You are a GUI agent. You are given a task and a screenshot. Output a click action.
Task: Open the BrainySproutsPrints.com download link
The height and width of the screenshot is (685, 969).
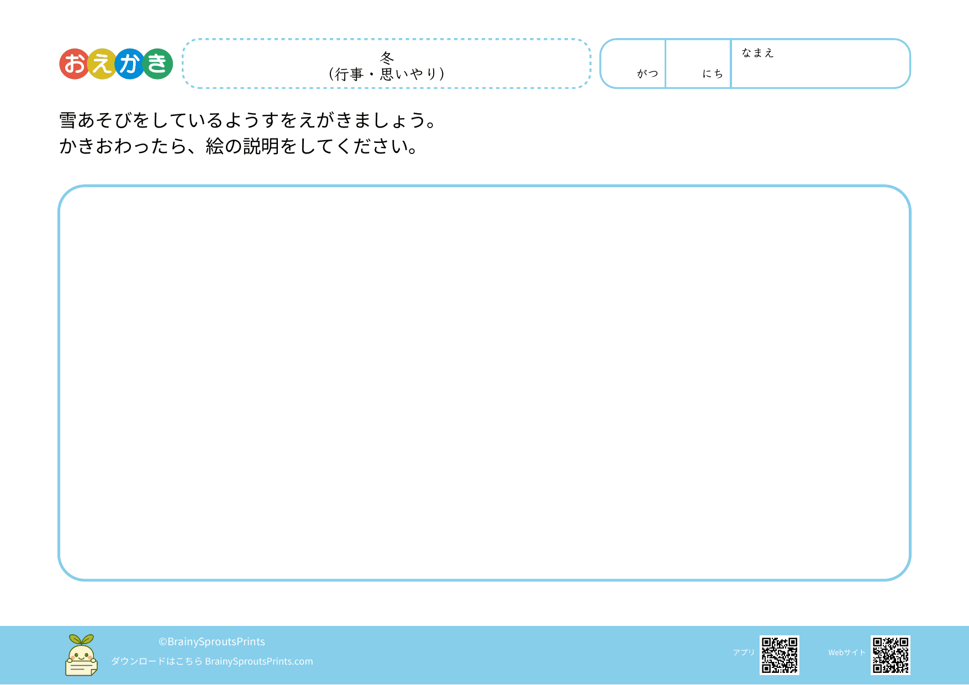259,661
